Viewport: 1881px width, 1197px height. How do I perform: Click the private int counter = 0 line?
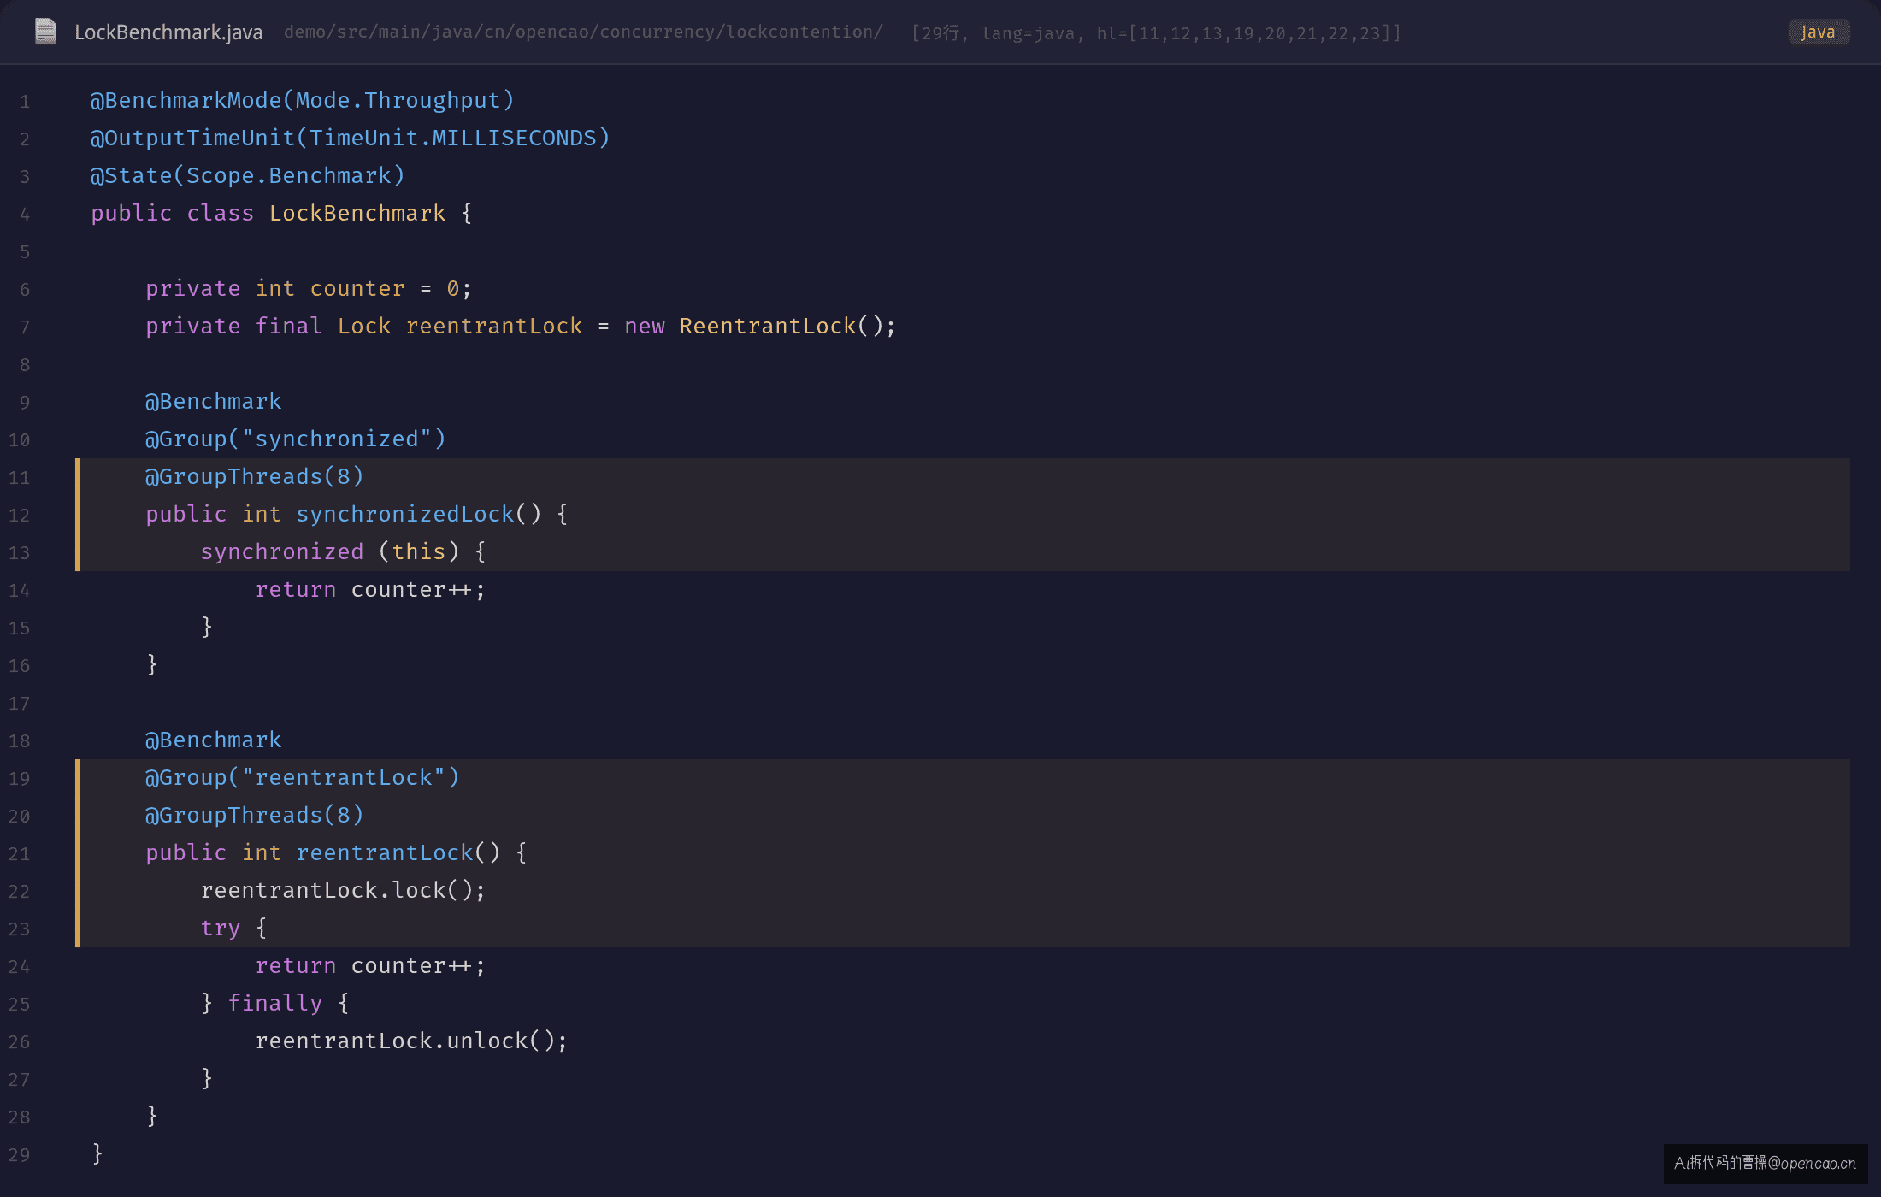(309, 288)
